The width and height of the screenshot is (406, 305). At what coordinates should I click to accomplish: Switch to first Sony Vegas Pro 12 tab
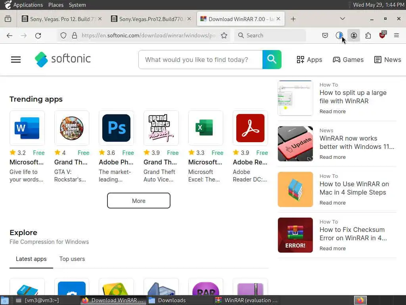(x=61, y=19)
